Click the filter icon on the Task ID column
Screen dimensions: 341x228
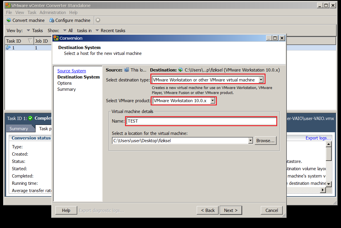tap(30, 41)
